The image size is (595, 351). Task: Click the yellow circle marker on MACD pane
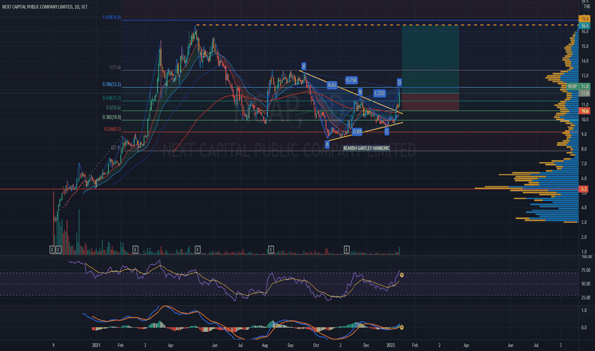click(x=402, y=327)
